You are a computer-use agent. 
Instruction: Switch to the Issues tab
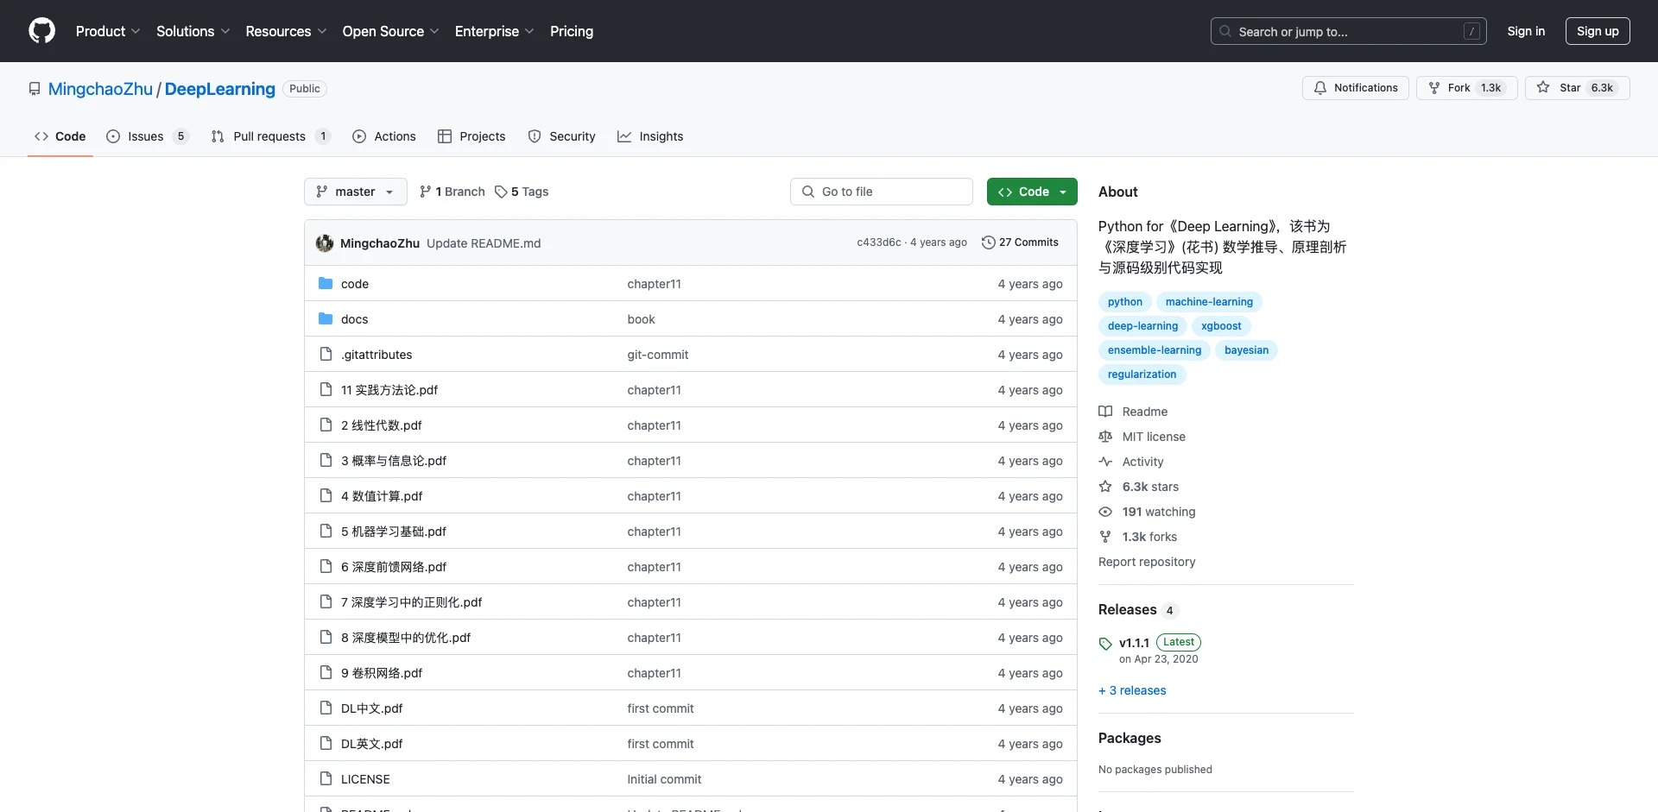pos(147,136)
